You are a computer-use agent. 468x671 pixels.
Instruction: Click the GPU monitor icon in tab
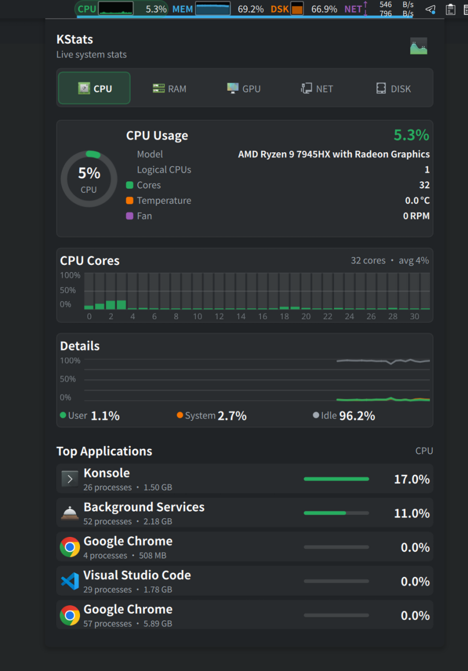(x=233, y=89)
